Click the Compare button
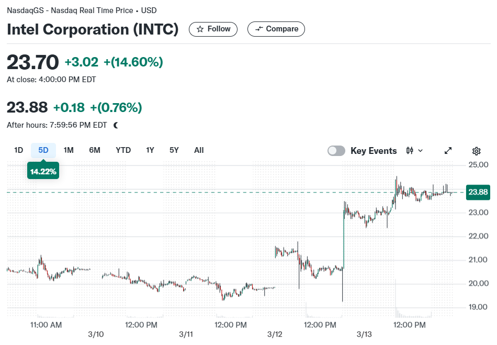The height and width of the screenshot is (345, 497). [x=276, y=29]
